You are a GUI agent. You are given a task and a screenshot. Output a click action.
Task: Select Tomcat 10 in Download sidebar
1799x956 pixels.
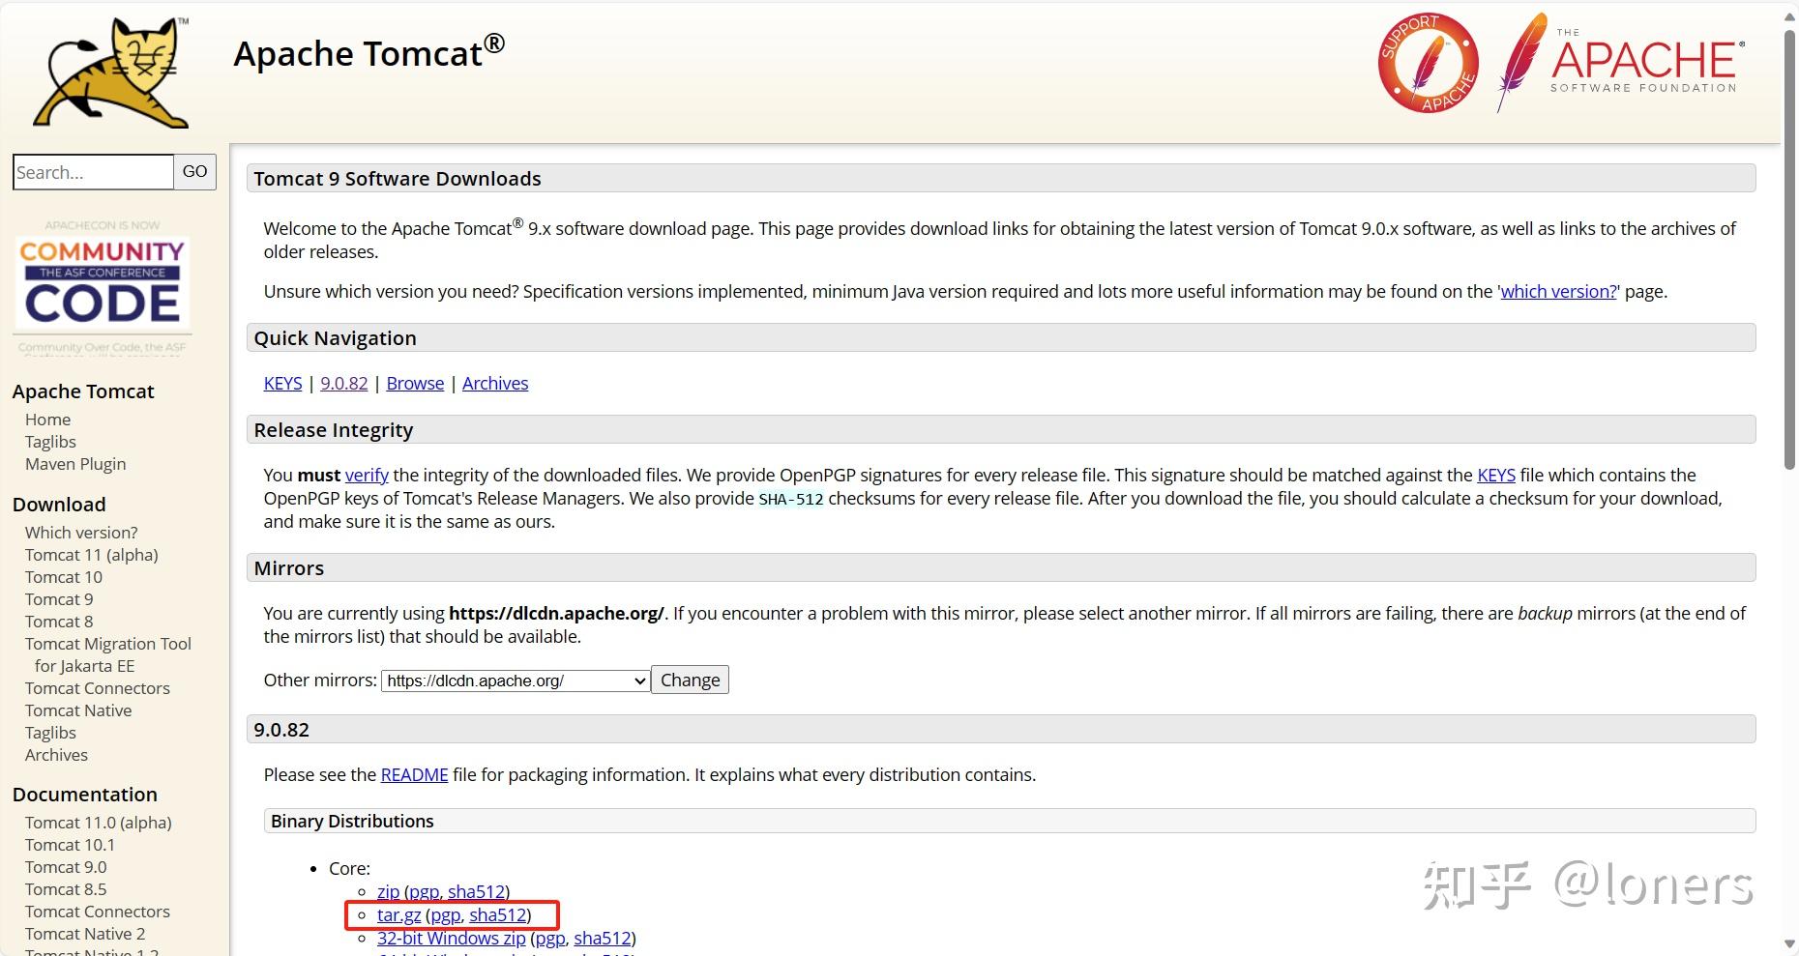pos(64,577)
